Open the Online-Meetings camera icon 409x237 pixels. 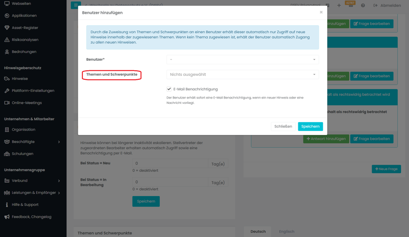(x=7, y=103)
